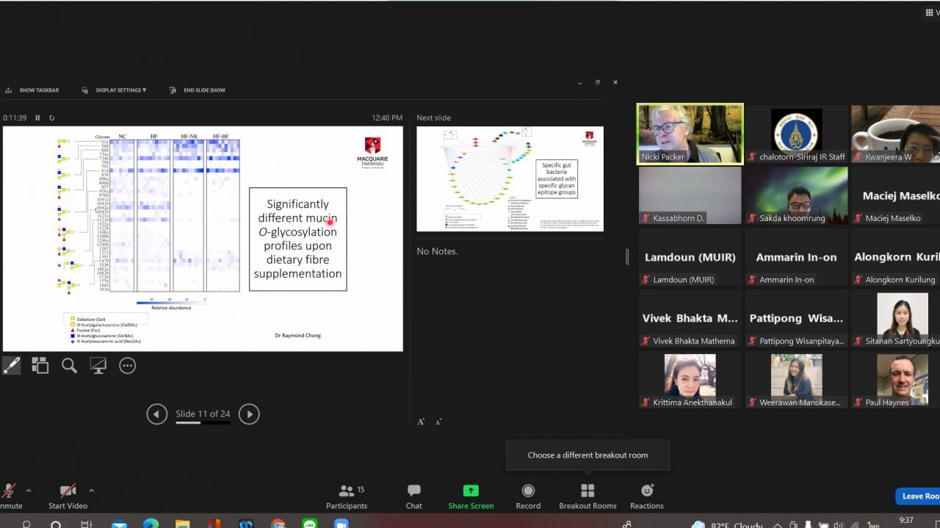Click the zoom into slide magnifier

click(69, 366)
